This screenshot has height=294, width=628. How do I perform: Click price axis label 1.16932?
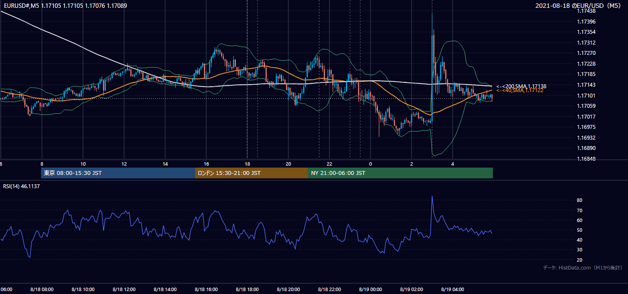tap(587, 138)
